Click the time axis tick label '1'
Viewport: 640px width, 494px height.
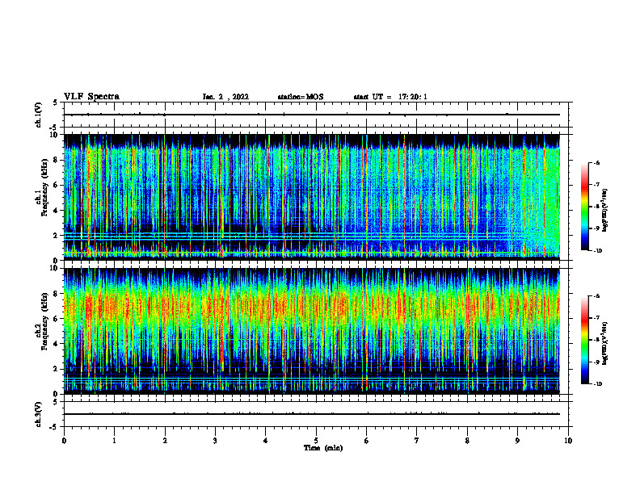pyautogui.click(x=114, y=441)
